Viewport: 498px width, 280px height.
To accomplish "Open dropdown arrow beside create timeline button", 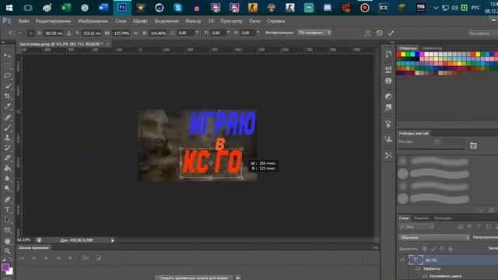I will (x=238, y=278).
